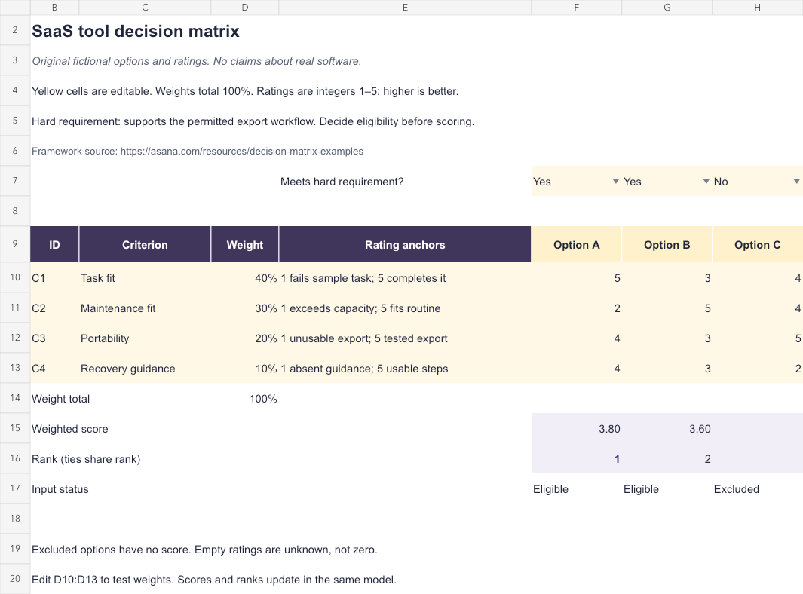The width and height of the screenshot is (803, 594).
Task: Click the 'Portability' criterion cell
Action: 145,338
